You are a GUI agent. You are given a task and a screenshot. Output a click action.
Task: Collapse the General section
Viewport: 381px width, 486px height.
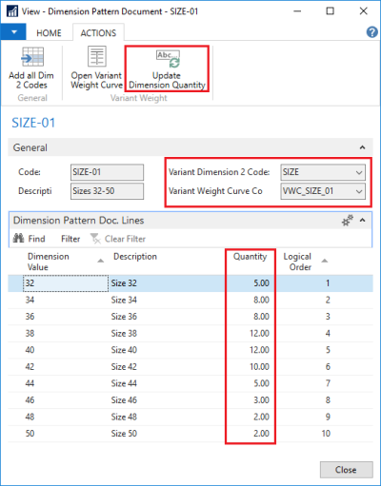[x=362, y=147]
